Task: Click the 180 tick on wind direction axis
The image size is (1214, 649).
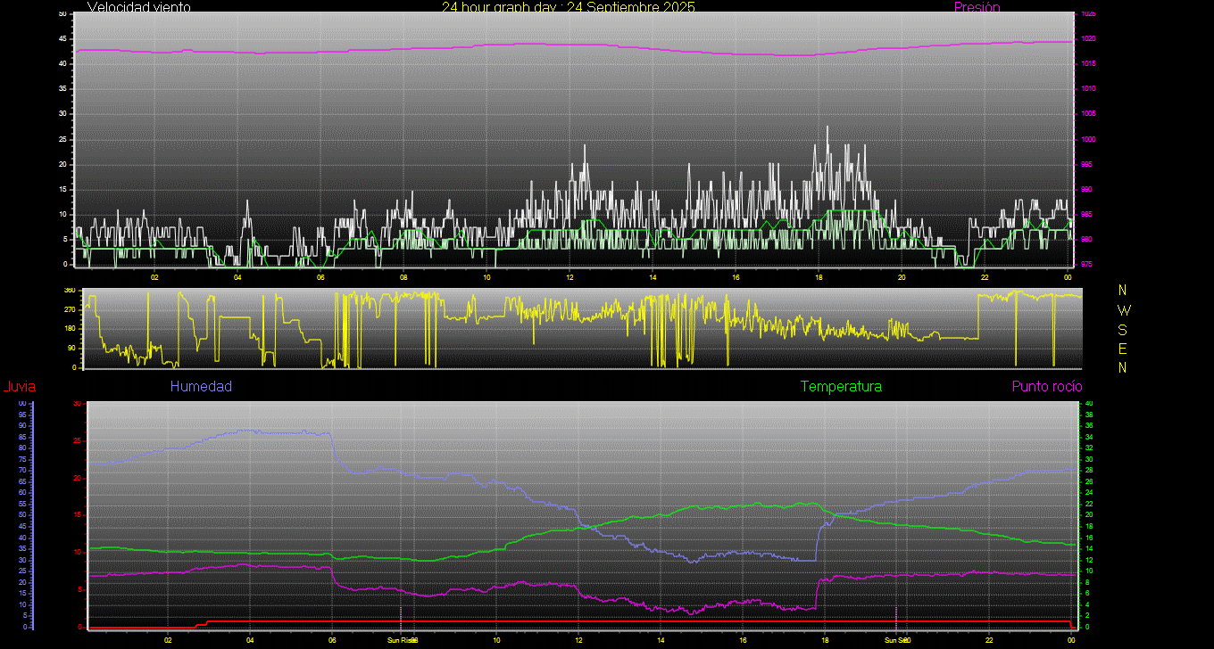Action: pyautogui.click(x=69, y=329)
